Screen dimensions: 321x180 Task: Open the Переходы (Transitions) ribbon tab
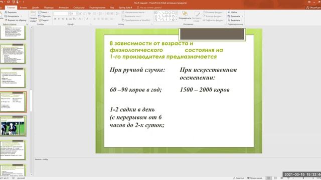coord(49,7)
